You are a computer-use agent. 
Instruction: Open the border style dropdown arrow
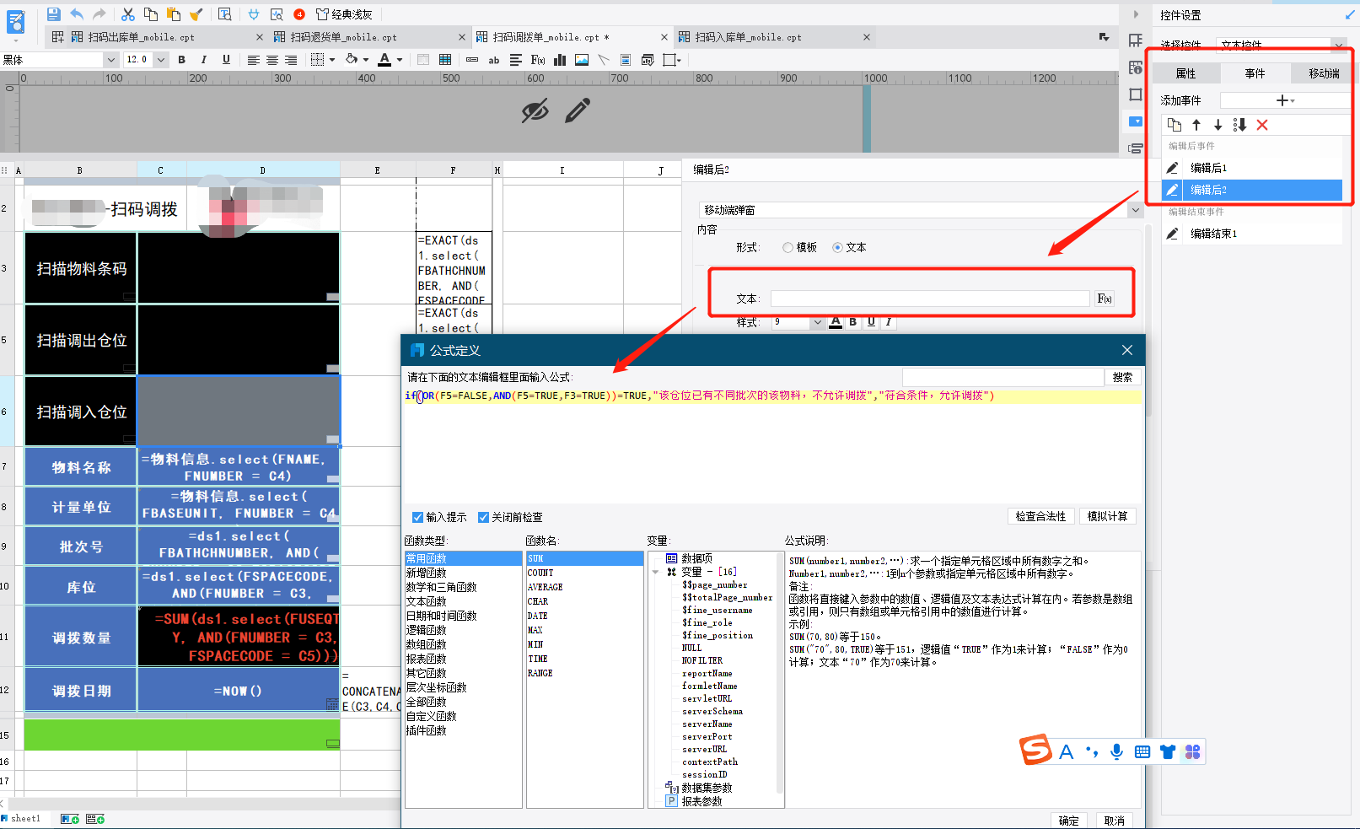(x=332, y=60)
